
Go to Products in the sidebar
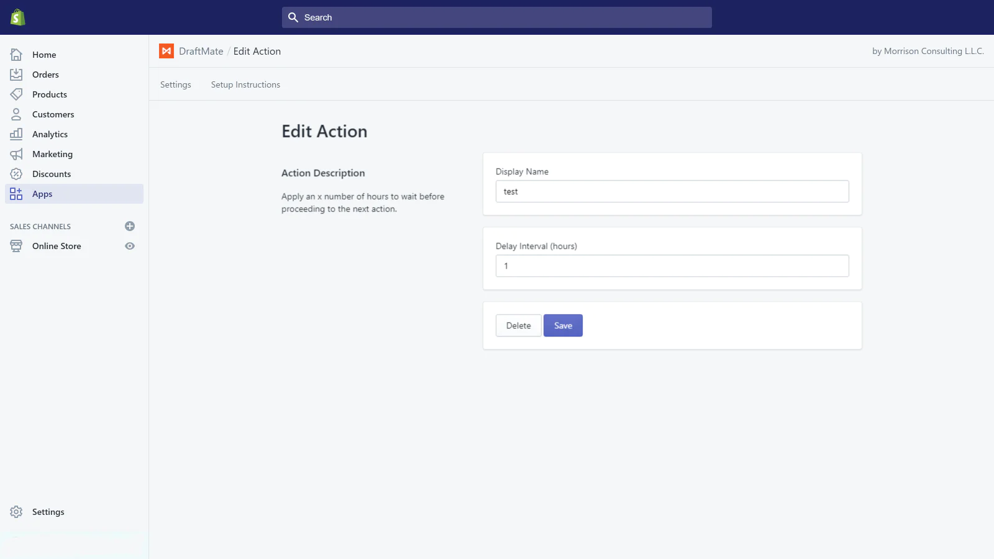[74, 94]
